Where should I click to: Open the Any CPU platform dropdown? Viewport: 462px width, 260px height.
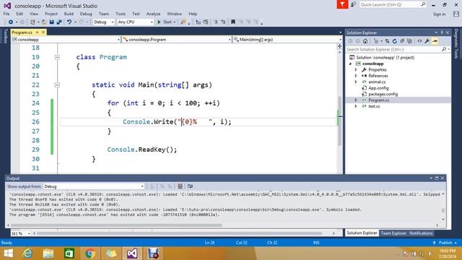tap(135, 22)
